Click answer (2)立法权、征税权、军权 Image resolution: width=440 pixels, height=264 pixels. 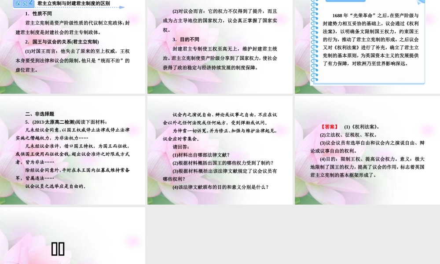tap(348, 135)
